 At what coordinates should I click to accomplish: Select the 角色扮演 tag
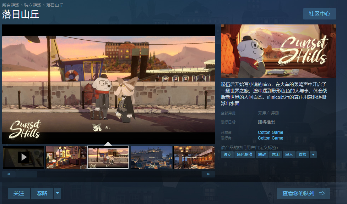[x=245, y=154]
